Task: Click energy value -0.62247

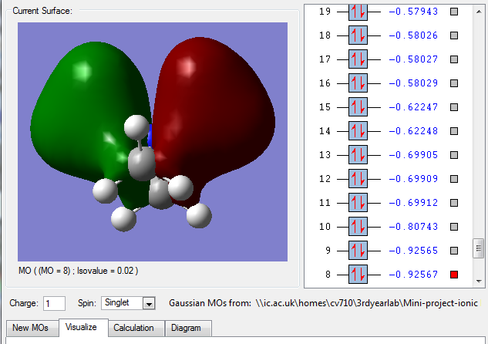Action: click(x=413, y=107)
